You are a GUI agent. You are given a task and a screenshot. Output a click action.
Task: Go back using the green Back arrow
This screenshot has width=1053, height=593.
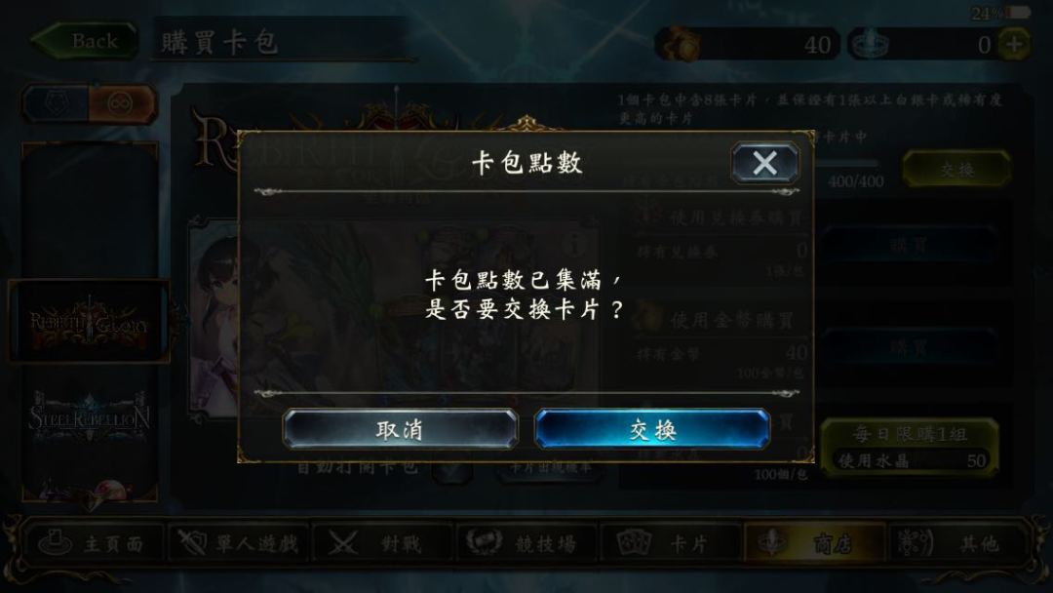[x=85, y=41]
